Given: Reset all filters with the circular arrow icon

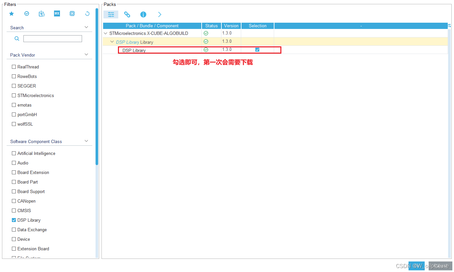Looking at the screenshot, I should point(87,13).
